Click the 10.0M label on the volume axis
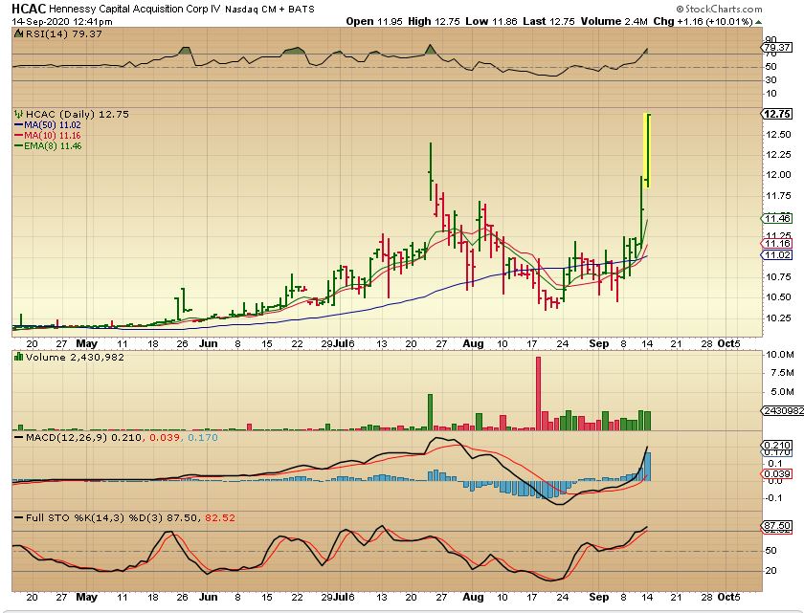 click(779, 355)
